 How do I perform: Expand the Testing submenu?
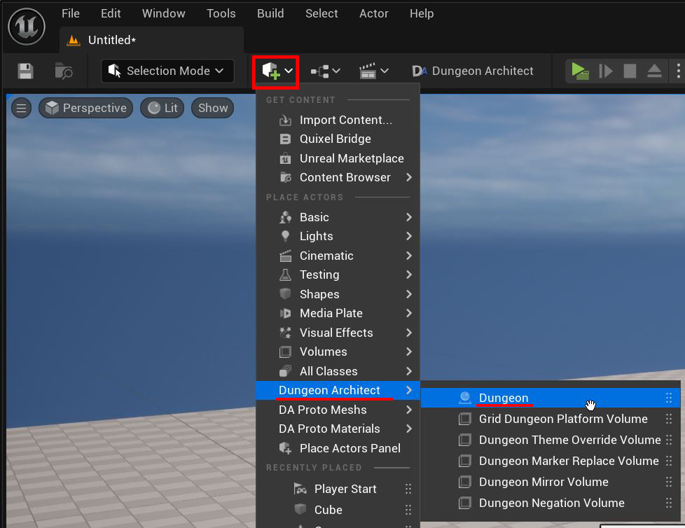pyautogui.click(x=338, y=275)
